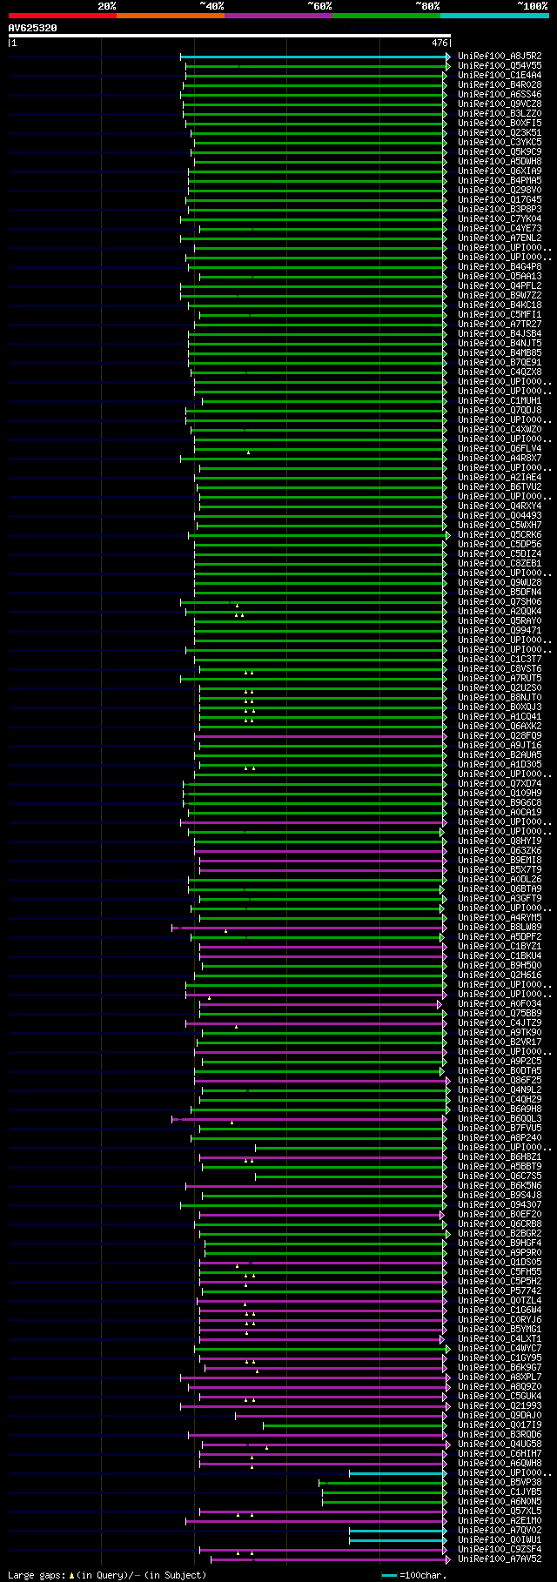Open hit UniRef100_A7ENL2

[x=500, y=238]
